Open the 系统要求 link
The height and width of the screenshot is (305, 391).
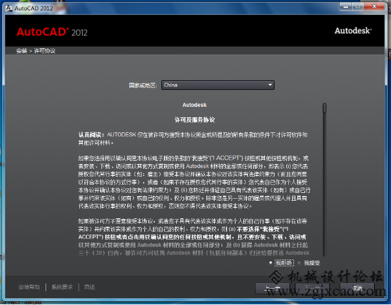pyautogui.click(x=62, y=287)
